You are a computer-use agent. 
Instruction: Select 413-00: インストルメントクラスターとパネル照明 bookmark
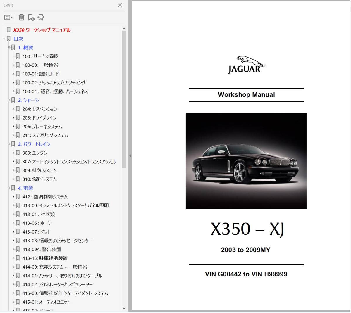66,205
